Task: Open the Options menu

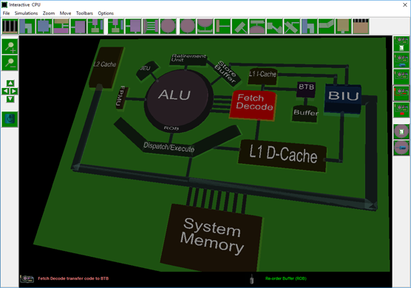Action: (106, 13)
